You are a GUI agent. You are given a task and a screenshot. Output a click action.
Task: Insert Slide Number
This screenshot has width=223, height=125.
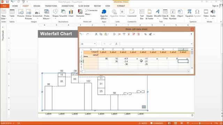(x=173, y=14)
